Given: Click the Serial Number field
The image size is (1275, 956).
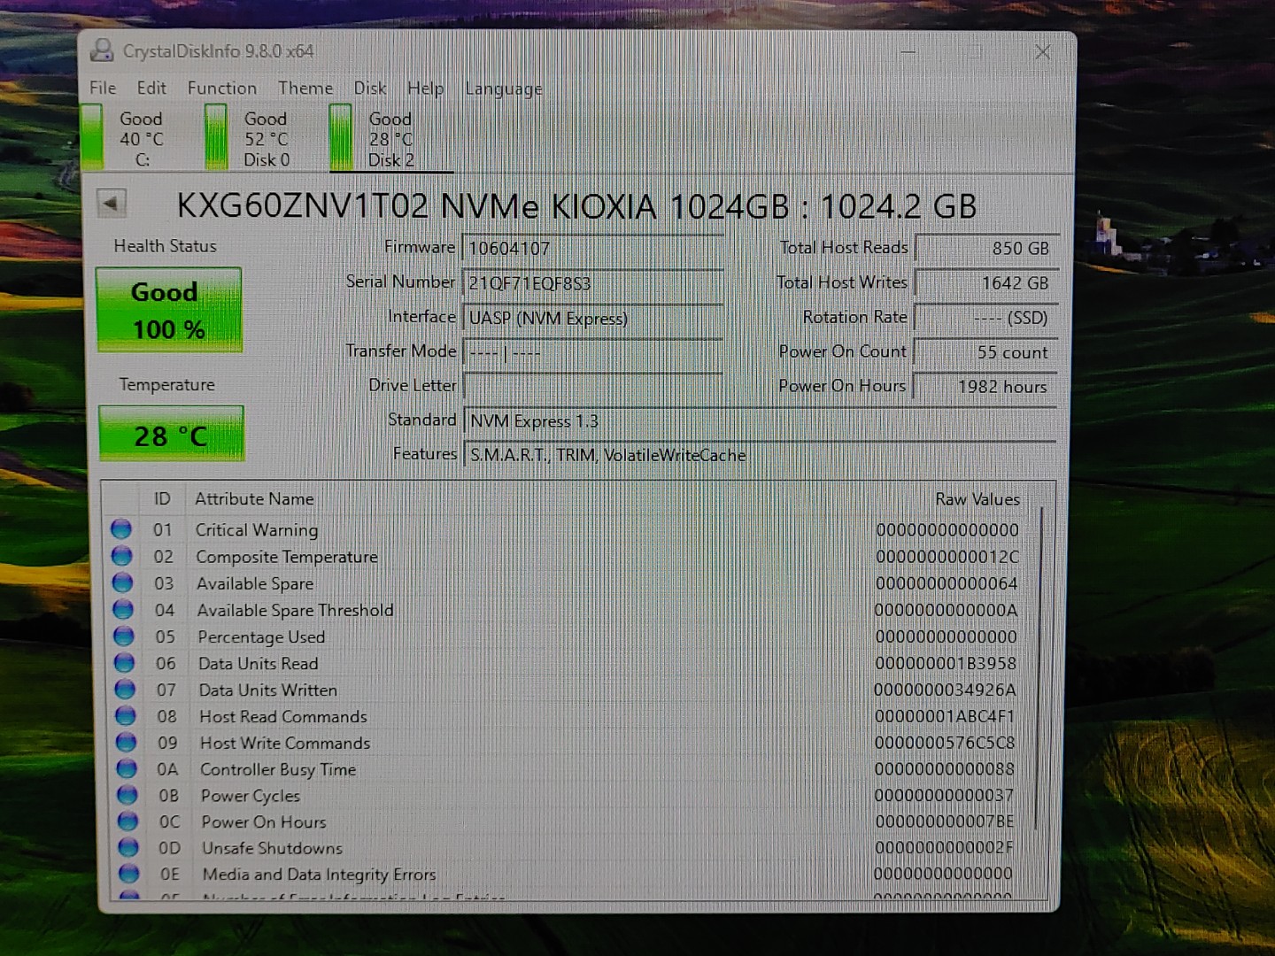Looking at the screenshot, I should tap(592, 283).
